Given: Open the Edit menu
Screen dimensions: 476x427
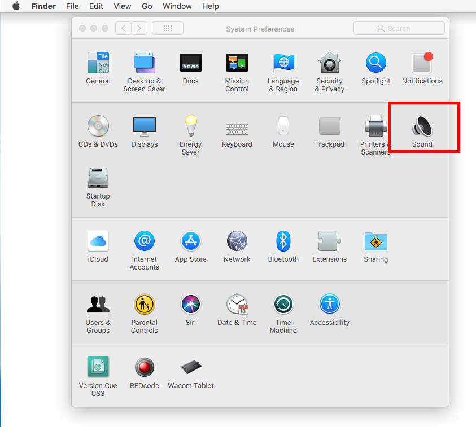Looking at the screenshot, I should pos(96,6).
